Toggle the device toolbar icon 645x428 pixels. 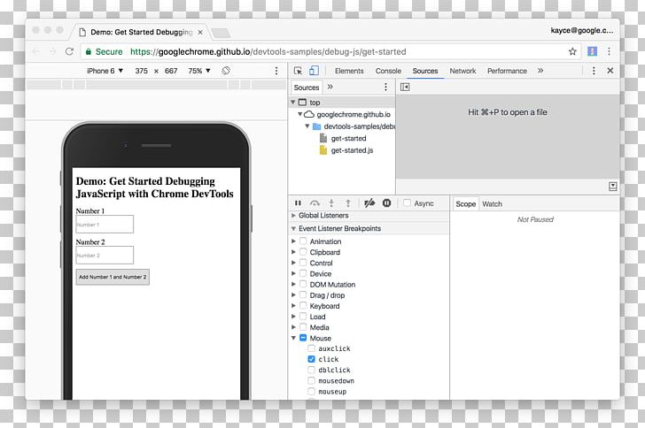pos(314,71)
